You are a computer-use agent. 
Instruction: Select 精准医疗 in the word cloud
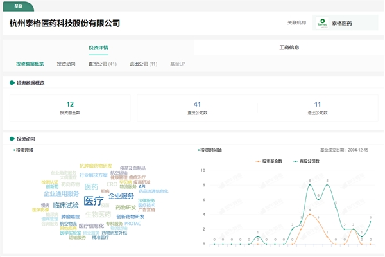[x=101, y=237]
